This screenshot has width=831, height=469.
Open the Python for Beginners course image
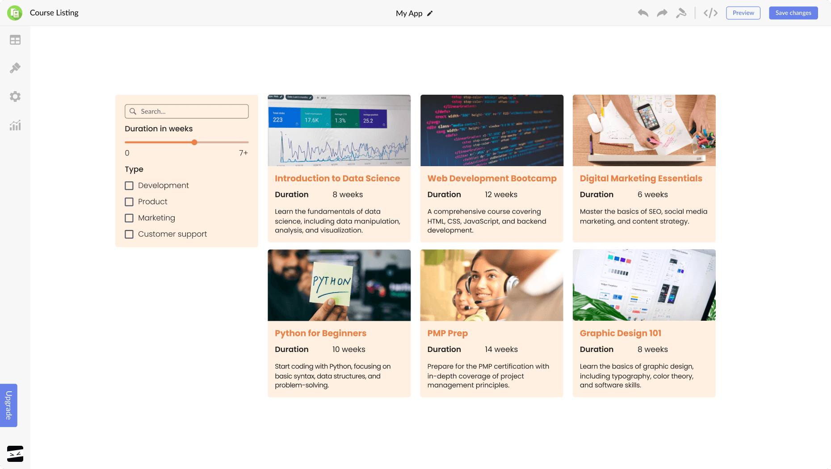coord(339,285)
